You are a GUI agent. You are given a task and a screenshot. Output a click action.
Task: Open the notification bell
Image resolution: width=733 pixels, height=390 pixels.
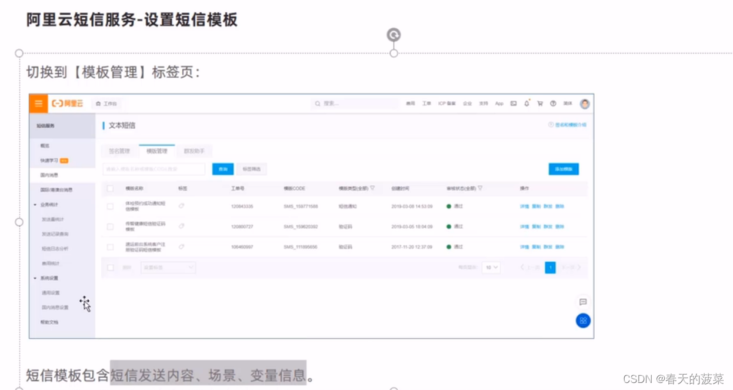click(527, 104)
